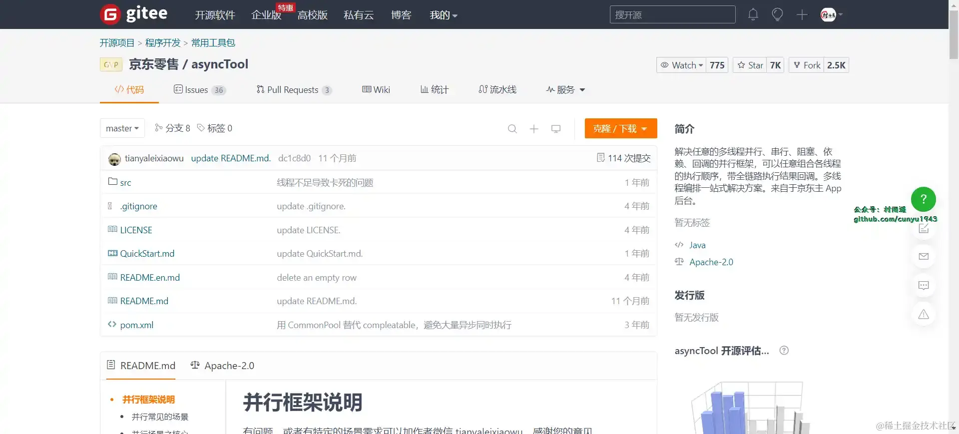
Task: Expand the master branch selector
Action: (122, 128)
